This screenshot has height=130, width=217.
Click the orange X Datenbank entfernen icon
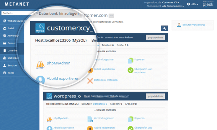[90, 80]
